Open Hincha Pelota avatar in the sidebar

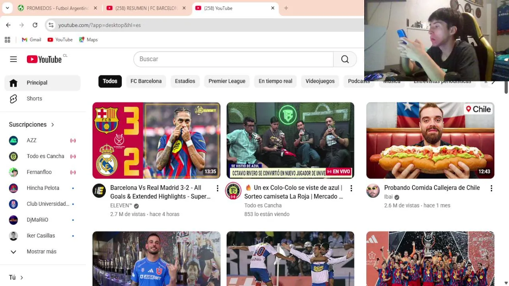pyautogui.click(x=14, y=188)
